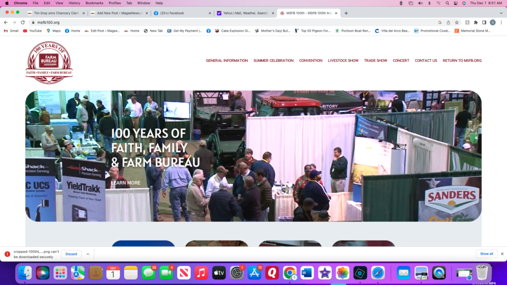Open the File menu

tap(36, 3)
